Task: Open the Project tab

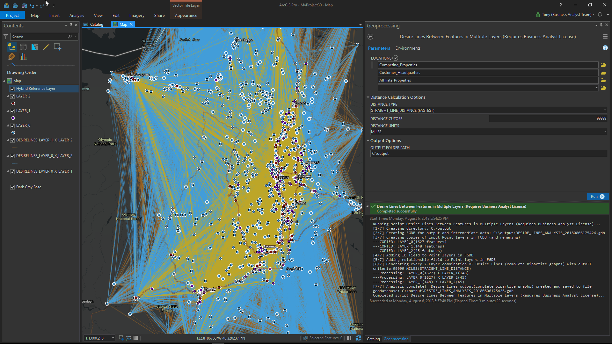Action: [x=12, y=15]
